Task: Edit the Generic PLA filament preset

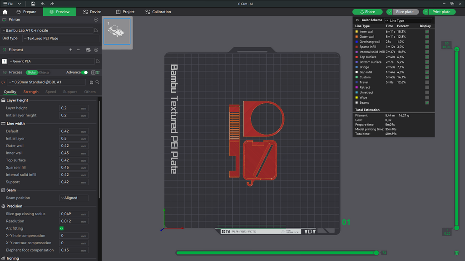Action: click(x=98, y=61)
